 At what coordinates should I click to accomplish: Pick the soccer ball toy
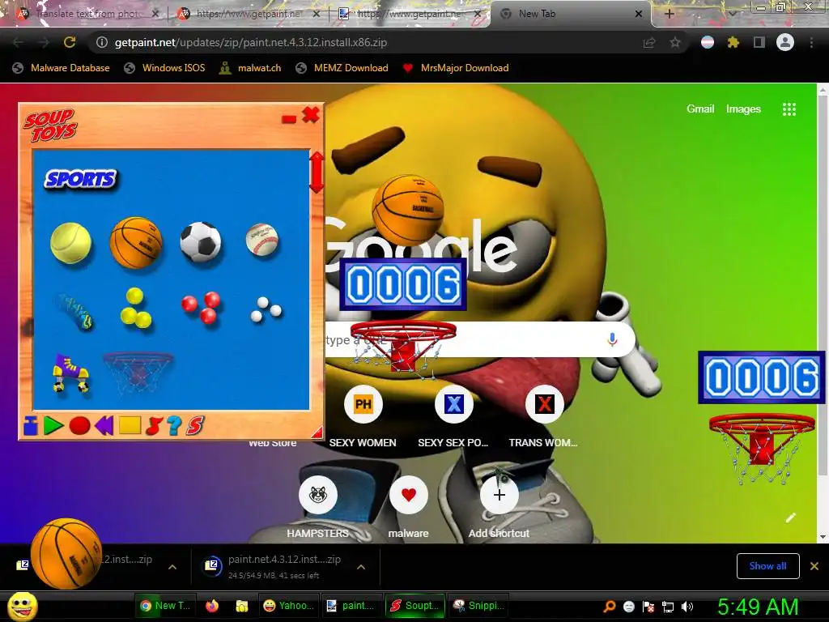pyautogui.click(x=201, y=241)
